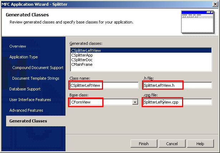Close the MFC Application Wizard window
This screenshot has height=153, width=220.
tap(215, 4)
